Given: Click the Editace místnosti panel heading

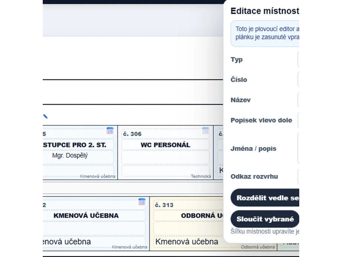Looking at the screenshot, I should coord(265,11).
